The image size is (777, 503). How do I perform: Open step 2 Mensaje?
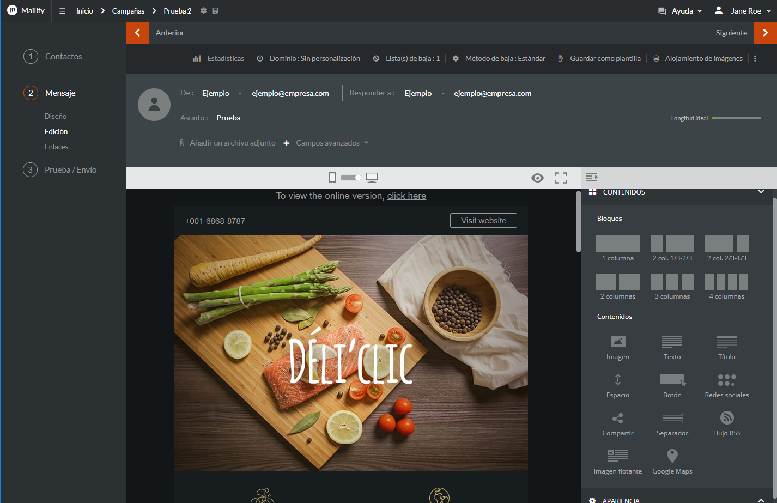[50, 93]
